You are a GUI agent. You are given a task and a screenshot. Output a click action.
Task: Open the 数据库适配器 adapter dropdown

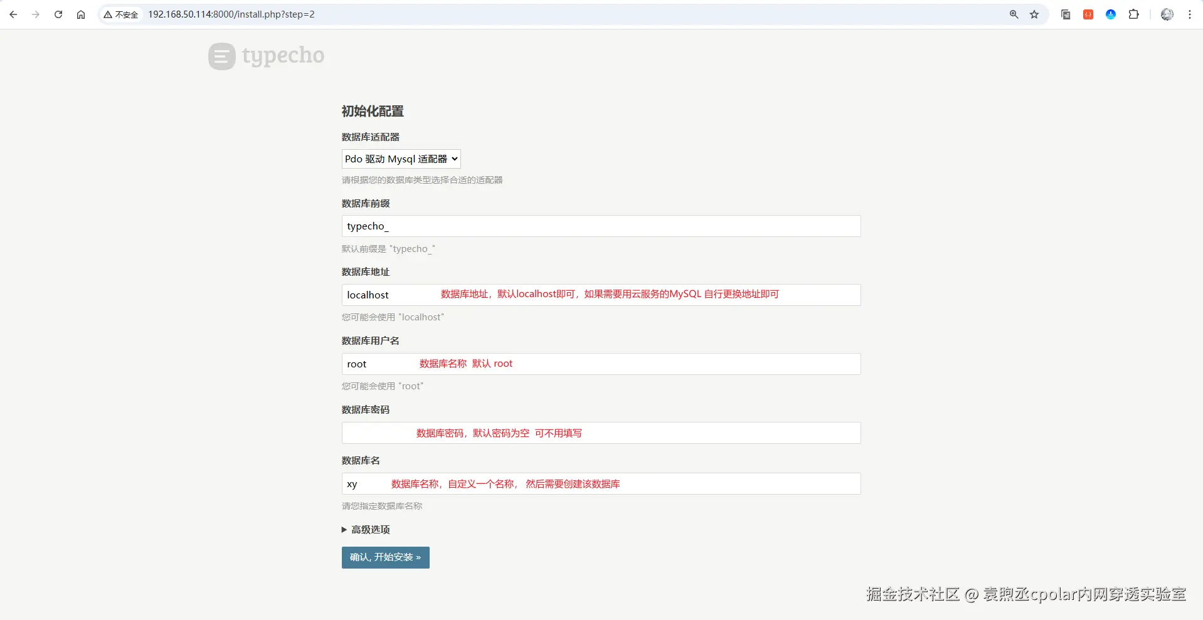(401, 159)
